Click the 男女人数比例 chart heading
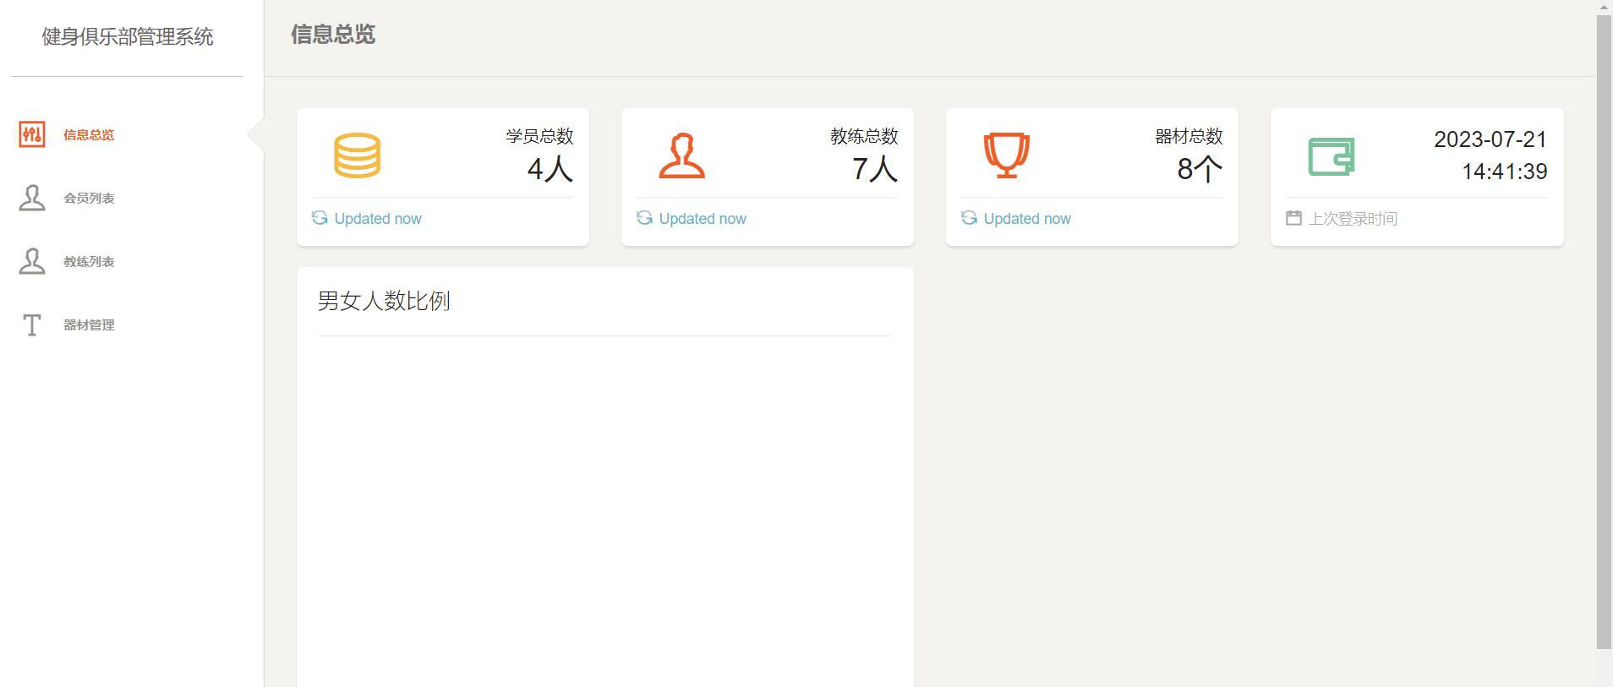Image resolution: width=1613 pixels, height=687 pixels. 384,301
